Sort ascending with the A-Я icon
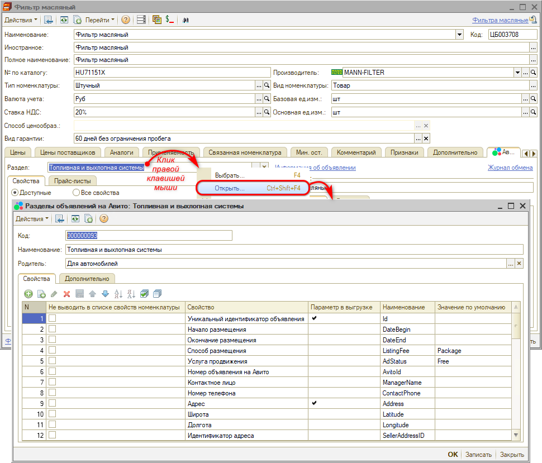 (118, 294)
